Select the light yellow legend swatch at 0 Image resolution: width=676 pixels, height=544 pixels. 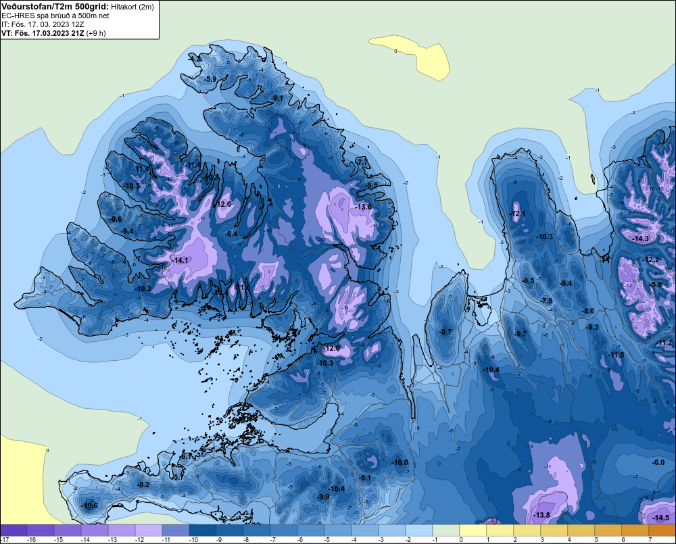pos(473,530)
